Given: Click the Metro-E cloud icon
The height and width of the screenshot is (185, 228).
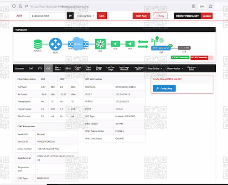Looking at the screenshot, I should pyautogui.click(x=78, y=44).
